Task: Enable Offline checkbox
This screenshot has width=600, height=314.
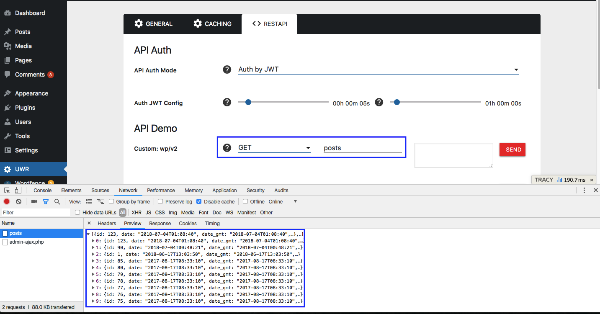Action: (x=245, y=201)
